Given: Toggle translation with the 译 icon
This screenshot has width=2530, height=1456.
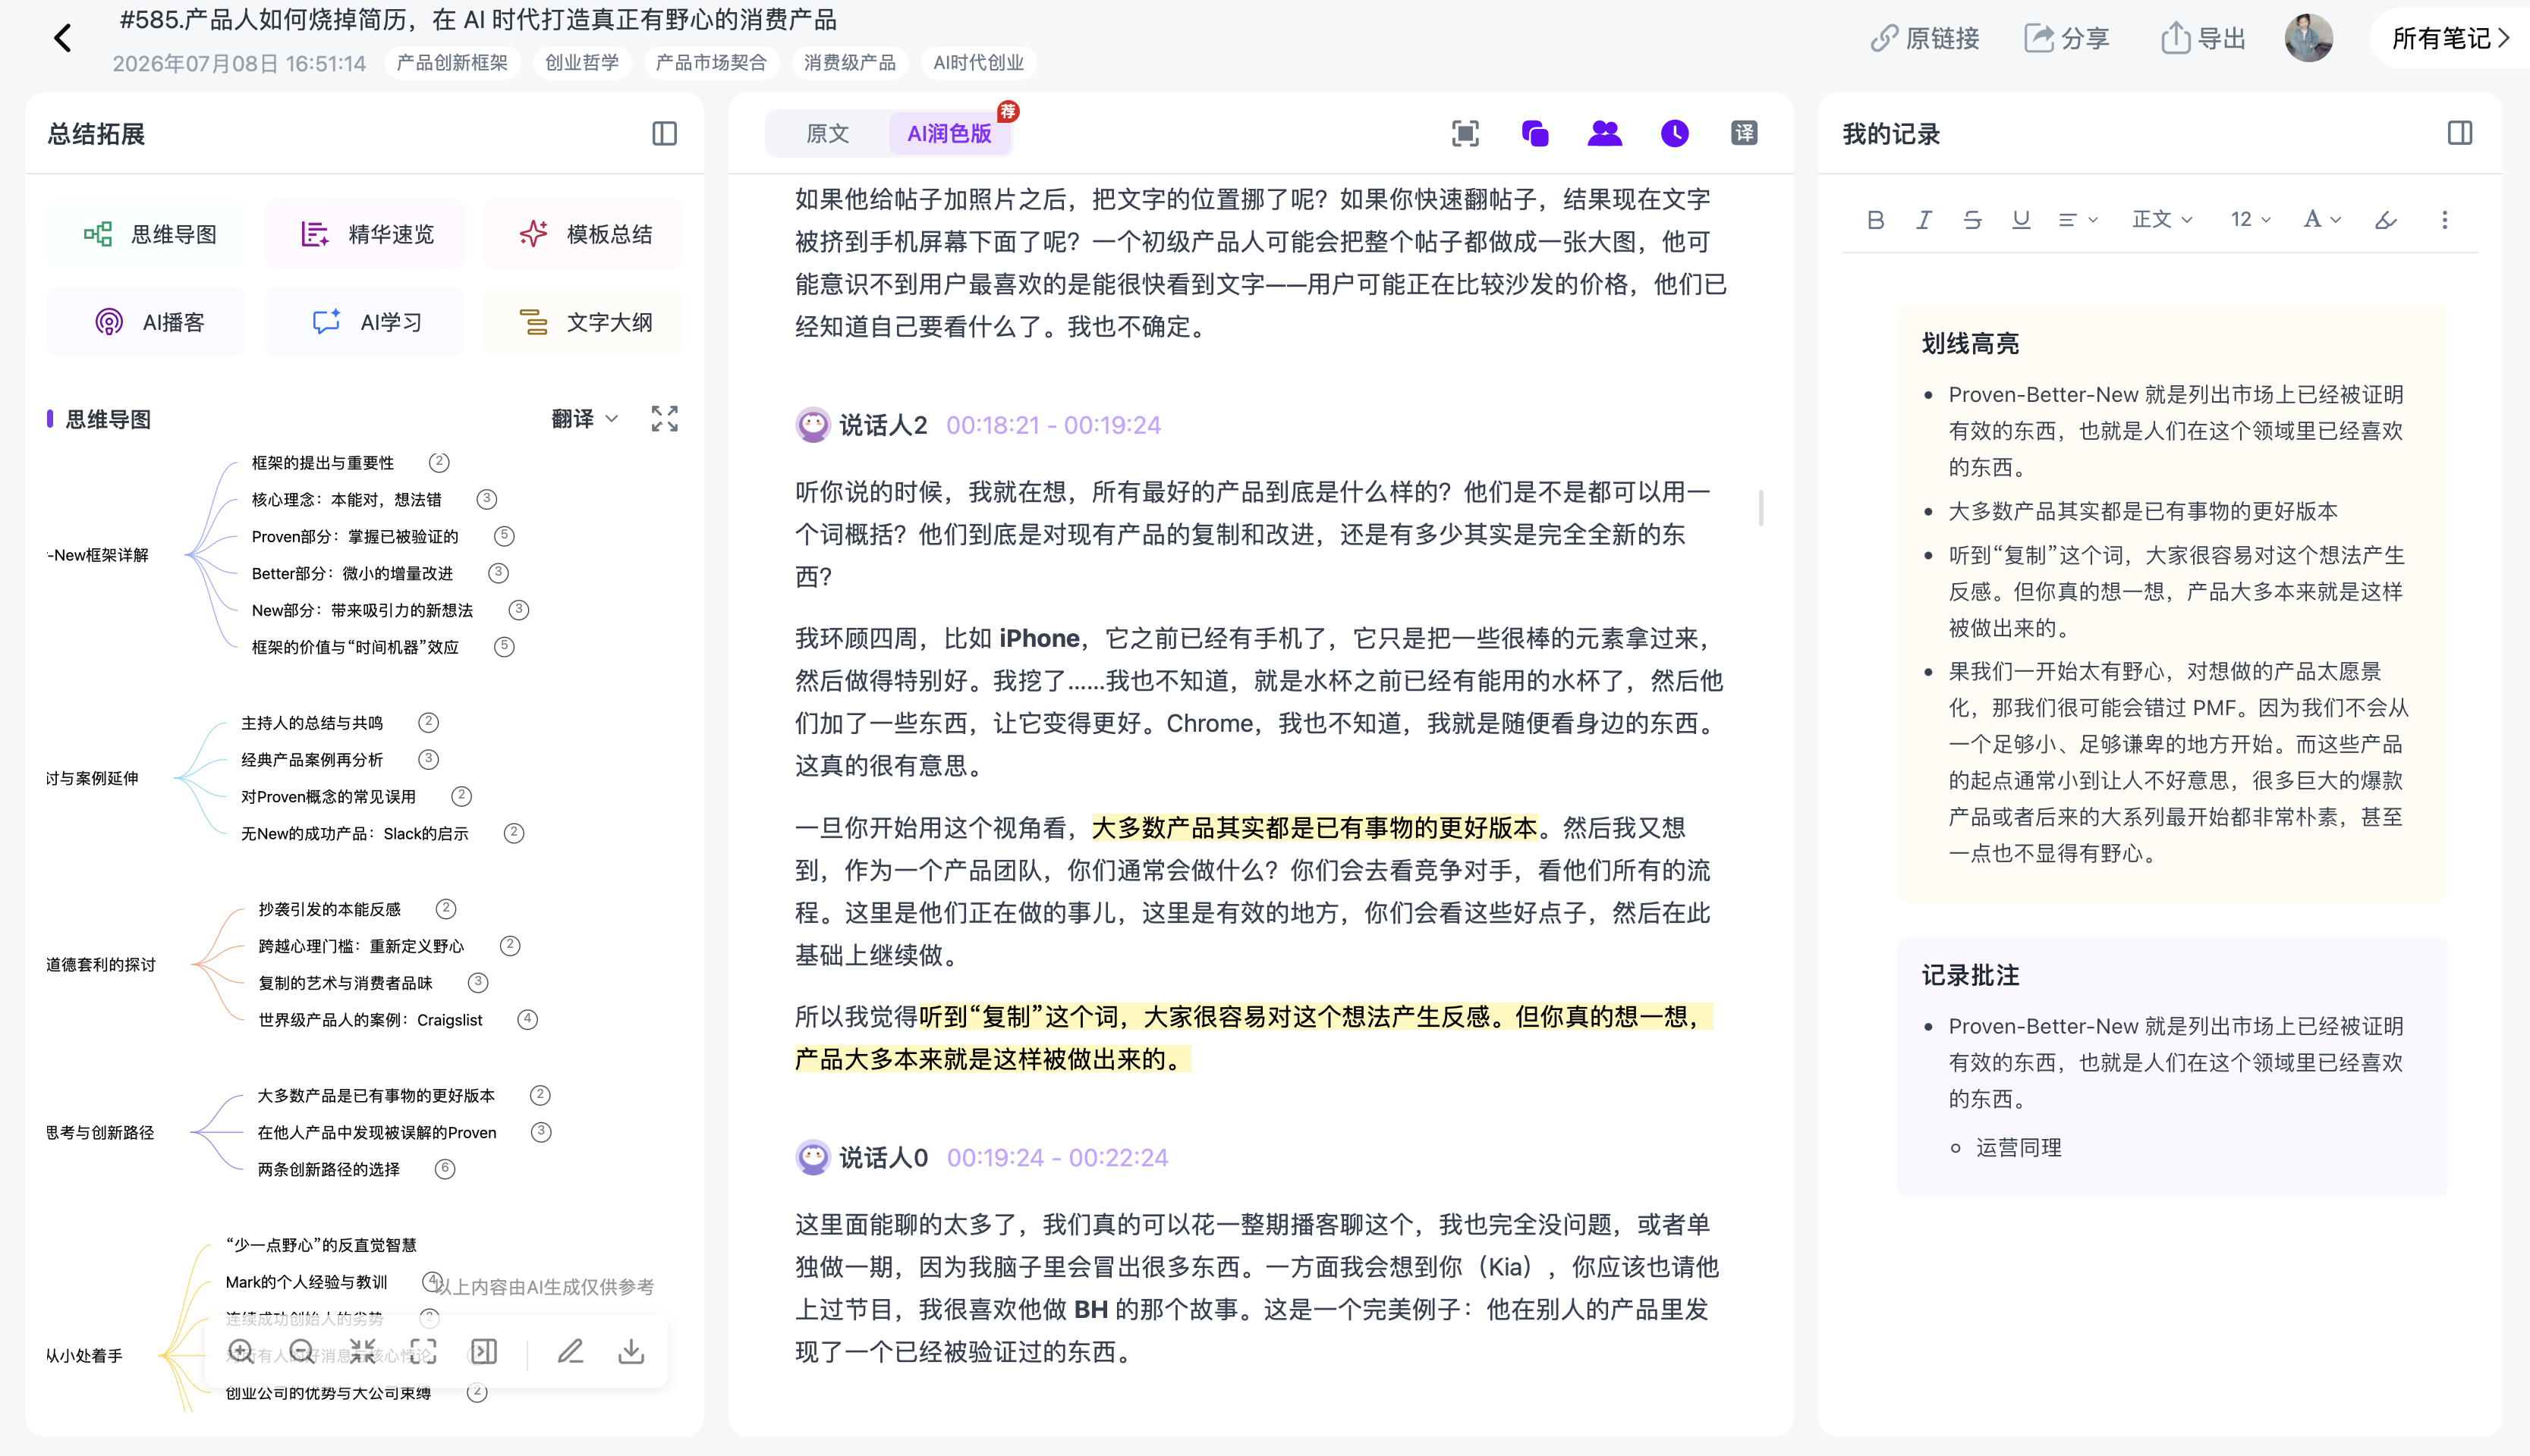Looking at the screenshot, I should tap(1745, 134).
